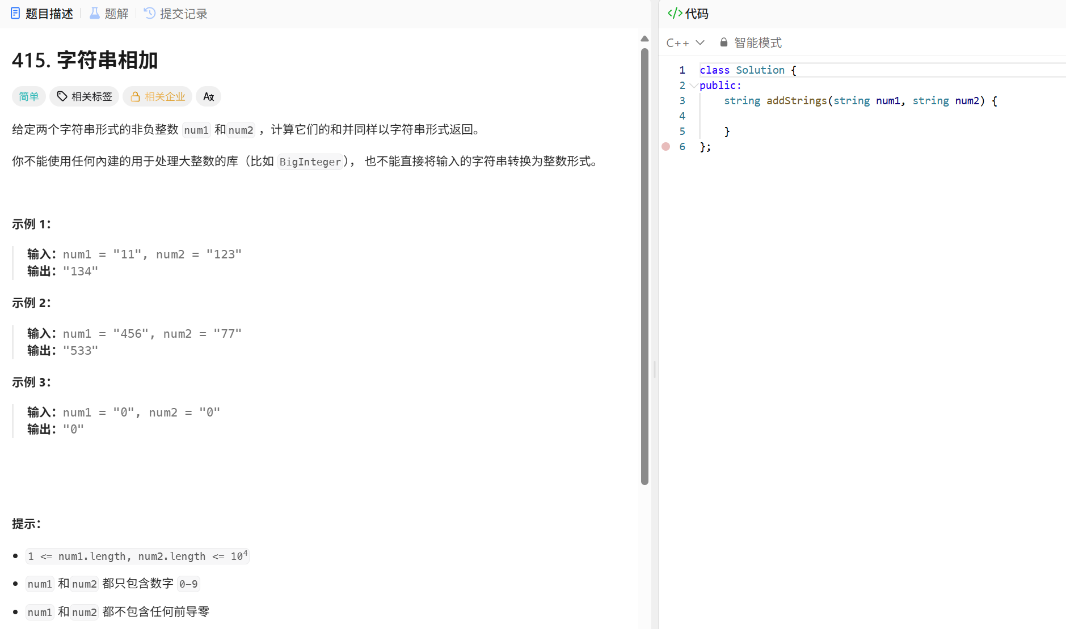Click the panel resize handle between panes

tap(655, 369)
